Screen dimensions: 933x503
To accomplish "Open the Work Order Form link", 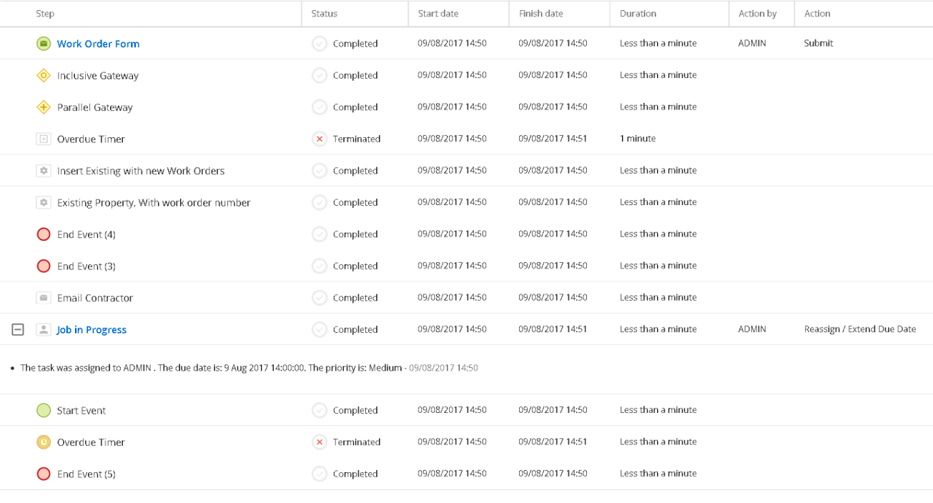I will click(98, 44).
